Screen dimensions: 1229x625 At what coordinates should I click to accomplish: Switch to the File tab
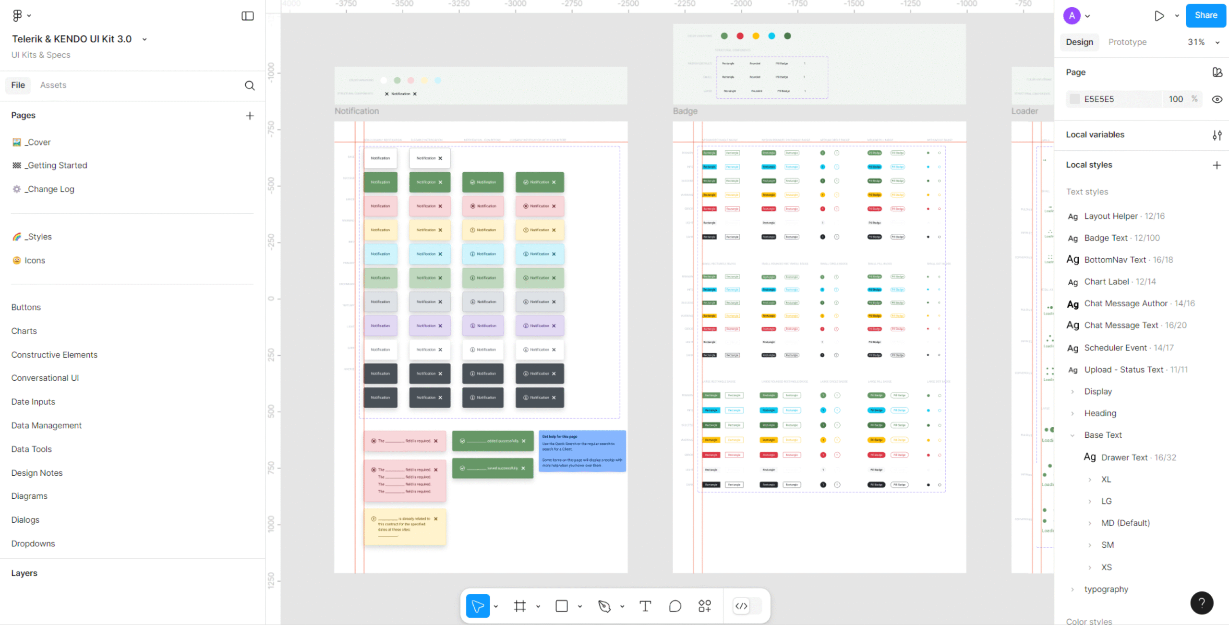[18, 85]
